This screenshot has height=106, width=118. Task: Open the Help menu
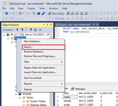tap(65, 8)
